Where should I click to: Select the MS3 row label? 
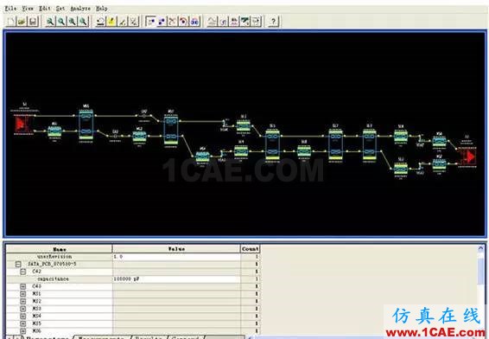pos(36,309)
